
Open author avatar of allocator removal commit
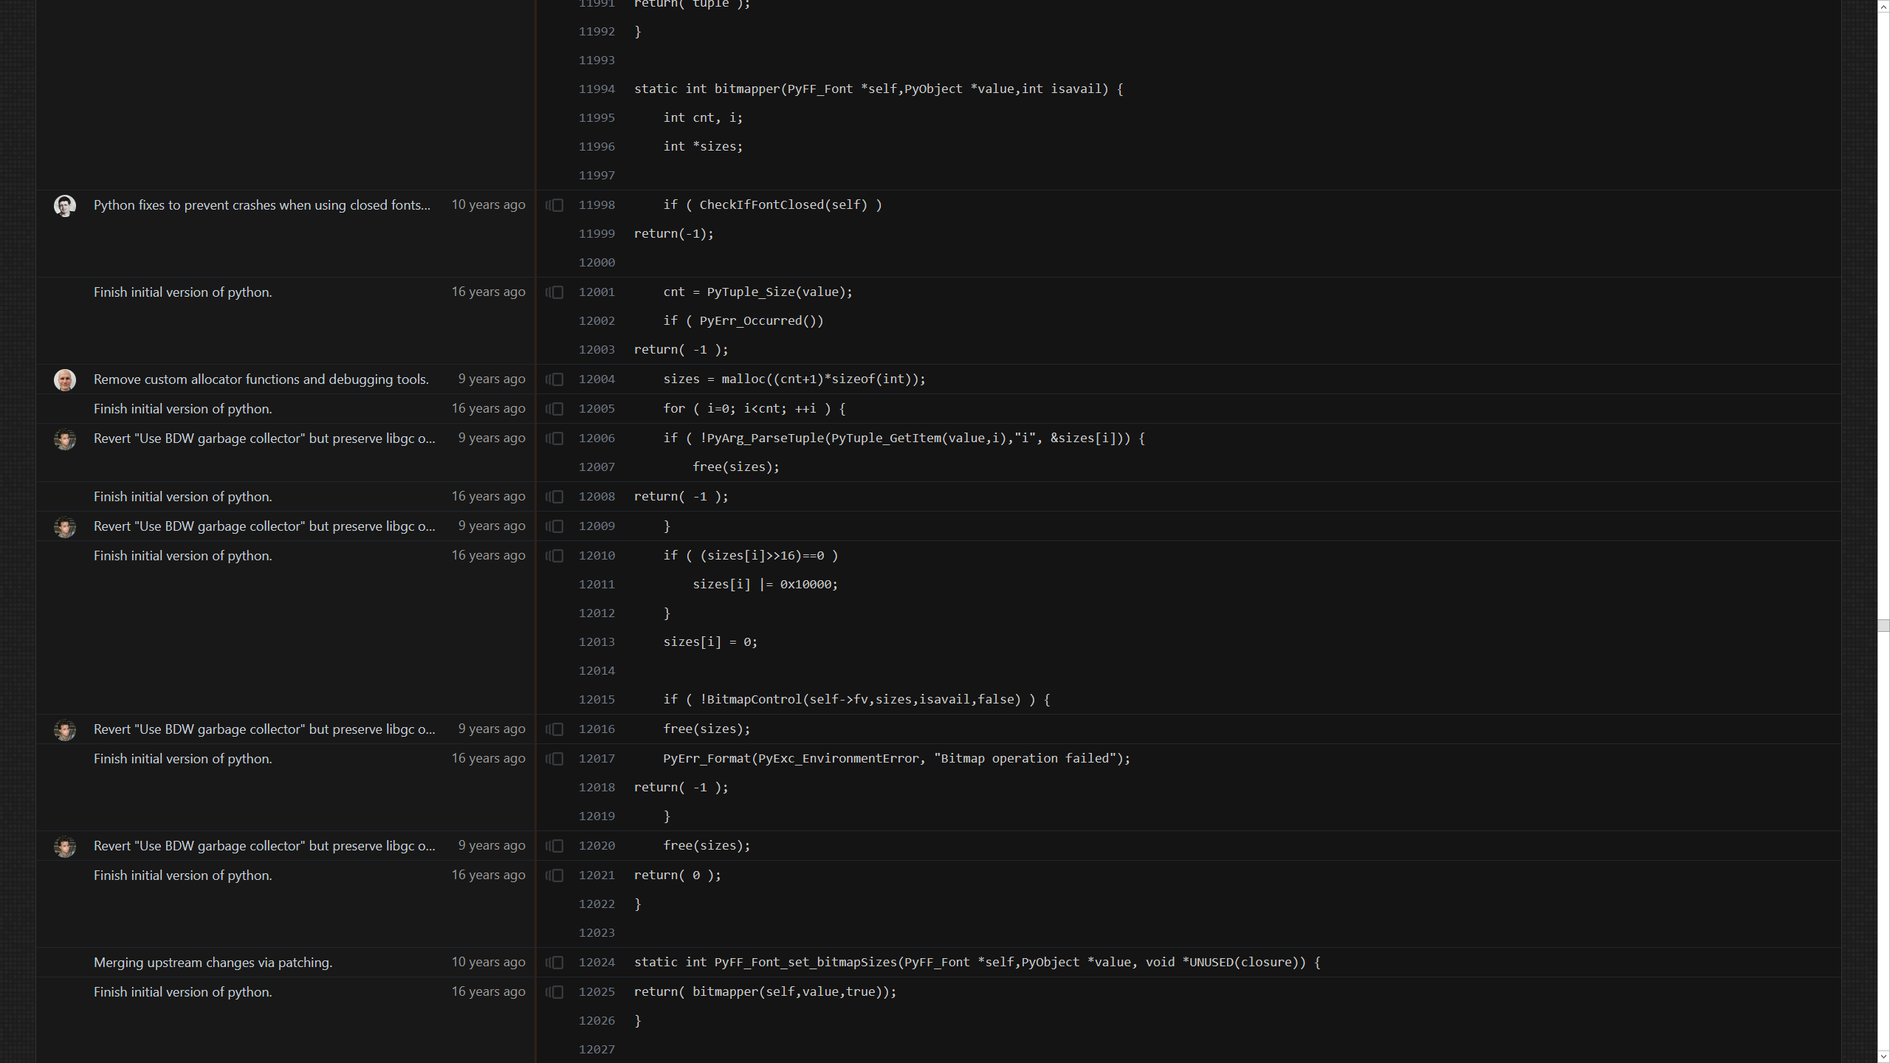pos(65,379)
